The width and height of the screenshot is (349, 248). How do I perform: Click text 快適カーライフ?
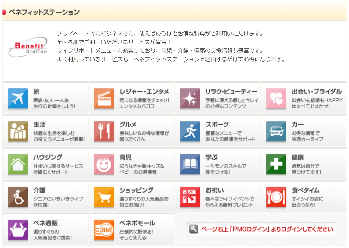(307, 139)
